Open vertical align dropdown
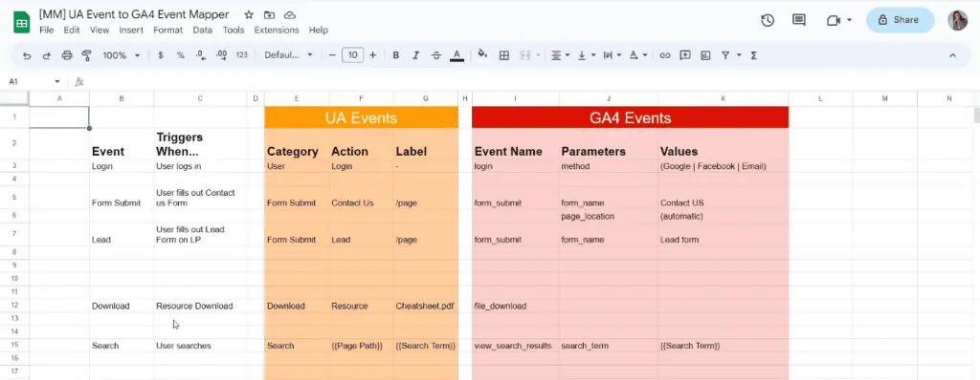Image resolution: width=980 pixels, height=380 pixels. click(x=587, y=55)
